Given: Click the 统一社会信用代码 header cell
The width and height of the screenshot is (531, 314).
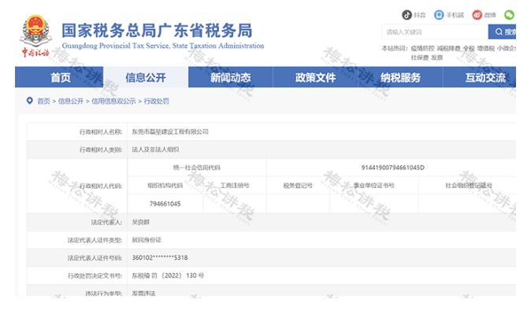Looking at the screenshot, I should pos(197,168).
